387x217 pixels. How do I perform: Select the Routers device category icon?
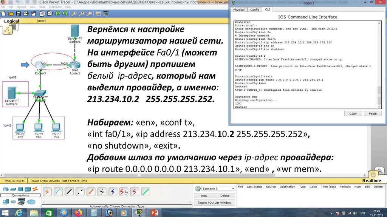[x=5, y=189]
